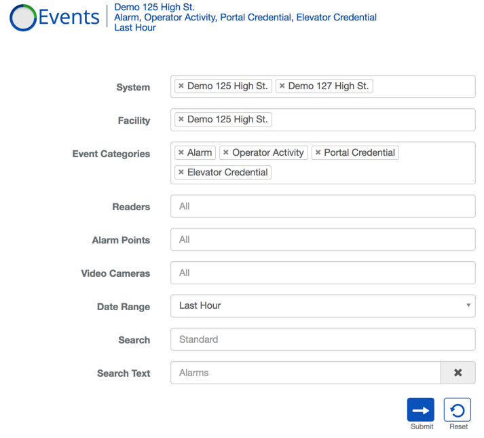The image size is (484, 438).
Task: Open the Readers selection field
Action: click(x=322, y=206)
